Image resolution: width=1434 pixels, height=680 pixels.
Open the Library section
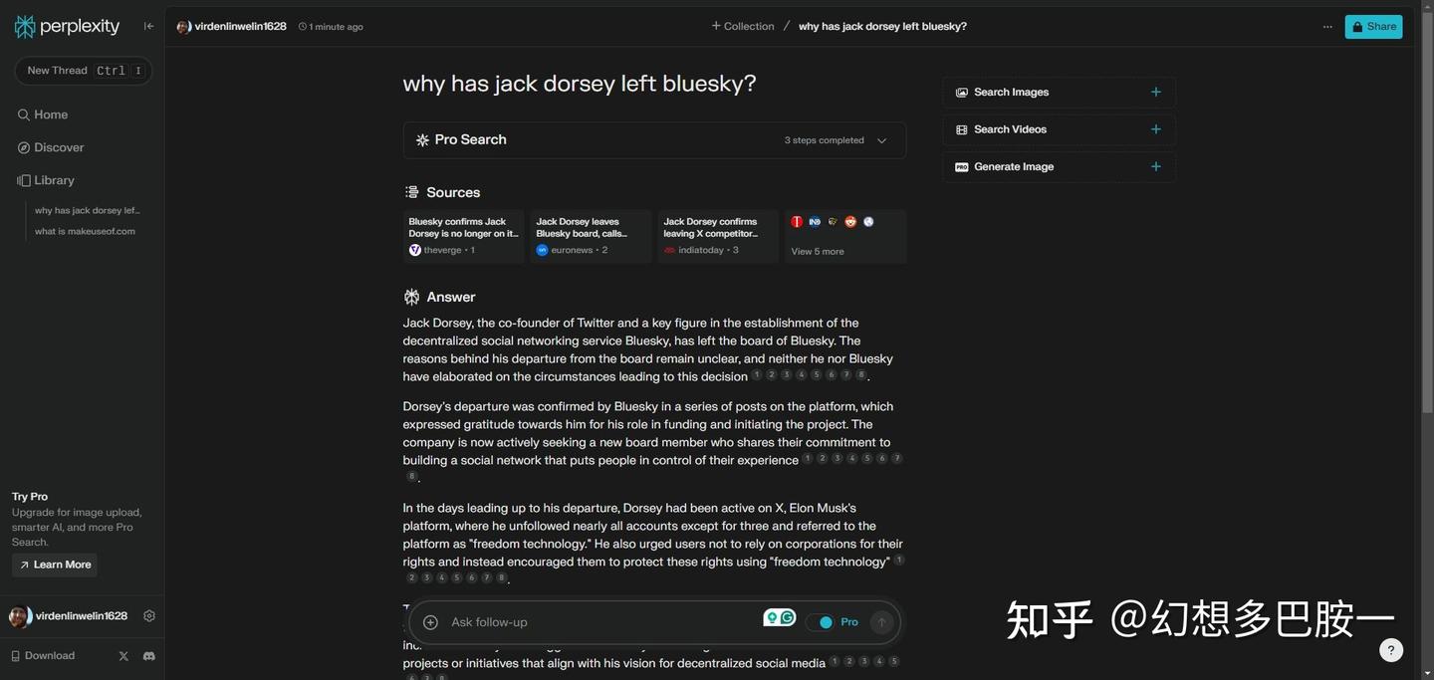[46, 180]
